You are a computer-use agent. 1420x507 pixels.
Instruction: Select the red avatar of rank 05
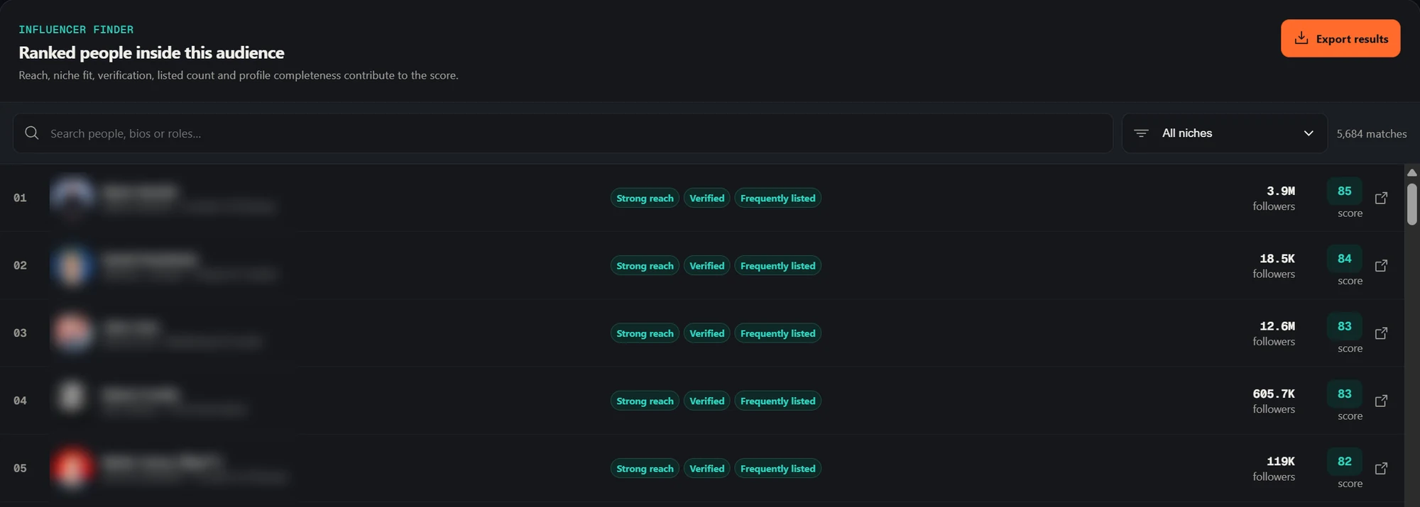coord(72,468)
